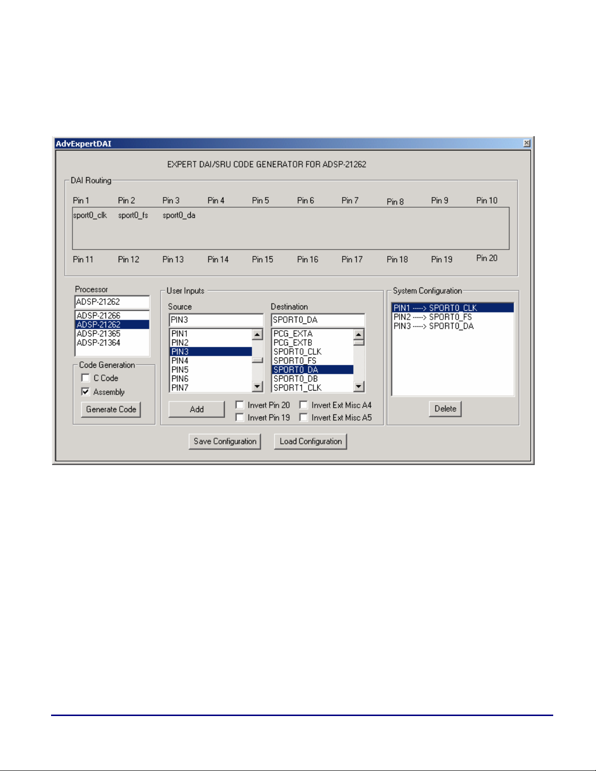Enable Invert Ext Misc A5 checkbox
The width and height of the screenshot is (596, 771).
pos(304,417)
